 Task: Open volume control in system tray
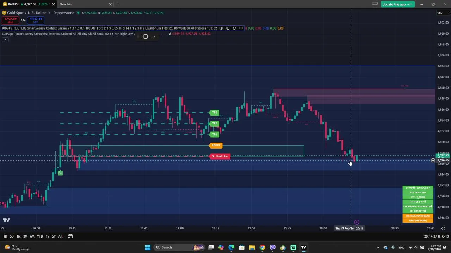point(416,247)
